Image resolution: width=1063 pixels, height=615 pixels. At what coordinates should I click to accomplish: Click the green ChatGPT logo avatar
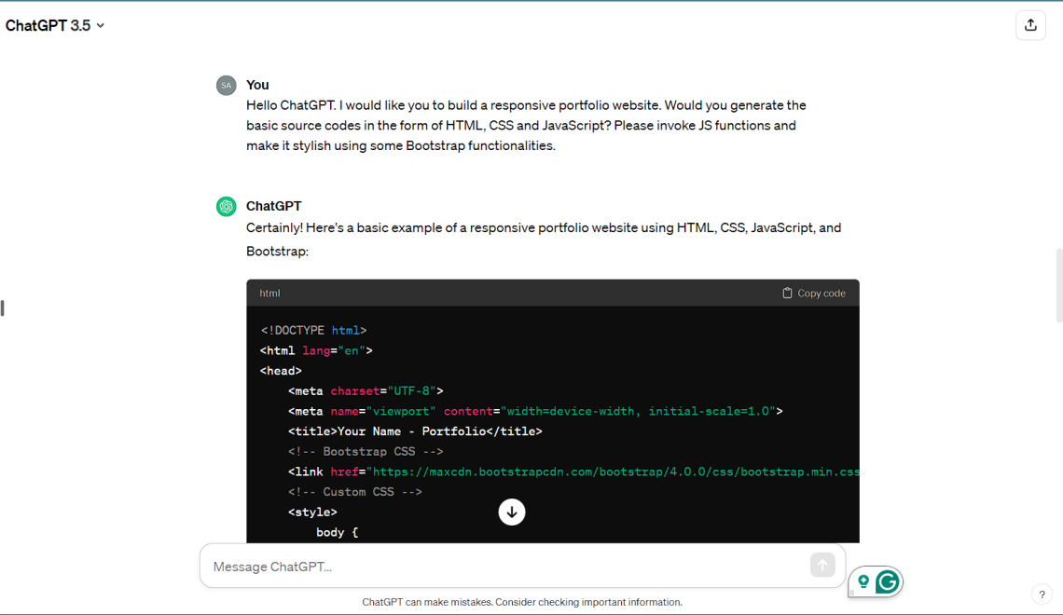[x=226, y=207]
